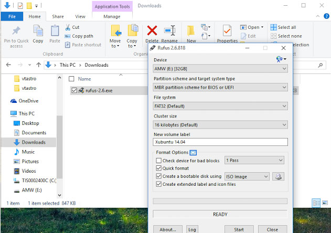Click the navigation pane scrollbar down arrow
The image size is (331, 233).
point(59,195)
